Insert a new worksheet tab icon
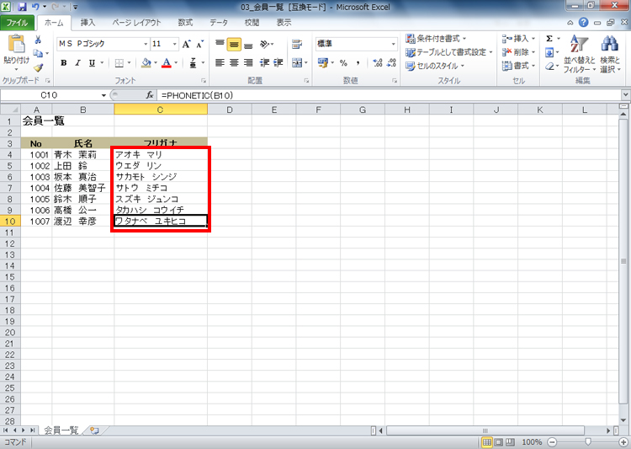Viewport: 631px width, 449px height. point(94,430)
